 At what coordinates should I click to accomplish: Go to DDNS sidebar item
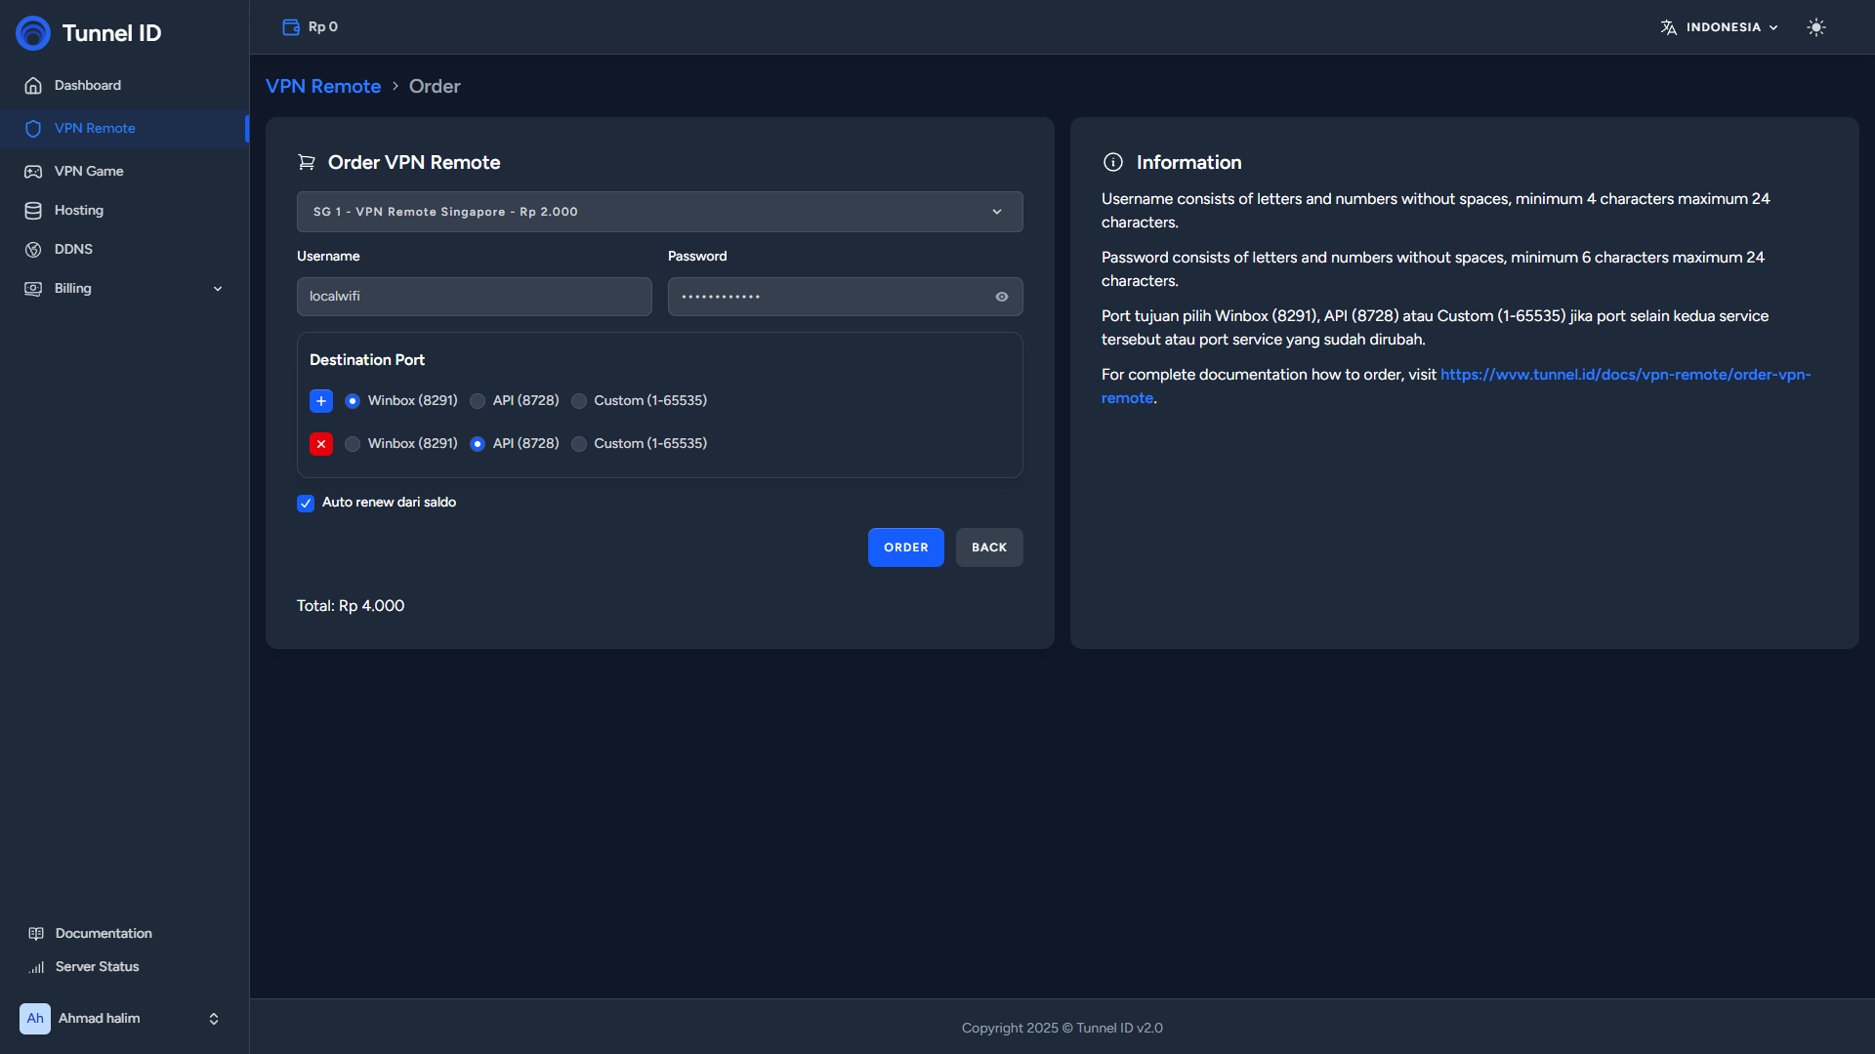73,249
